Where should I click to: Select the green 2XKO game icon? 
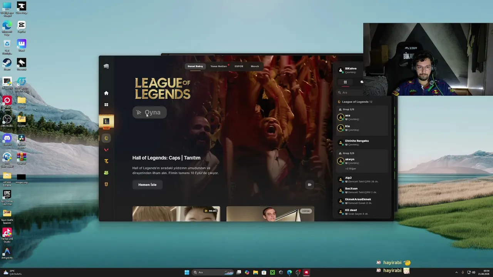tap(106, 173)
